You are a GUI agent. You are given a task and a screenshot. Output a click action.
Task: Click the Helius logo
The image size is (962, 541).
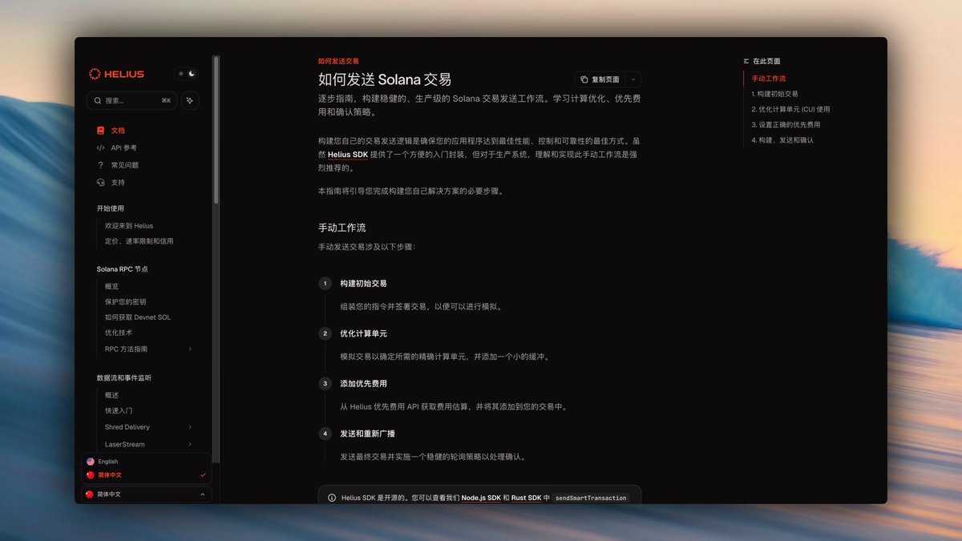116,74
